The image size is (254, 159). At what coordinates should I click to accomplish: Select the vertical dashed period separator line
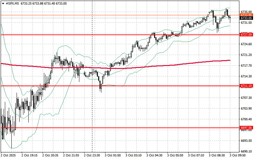coord(92,114)
